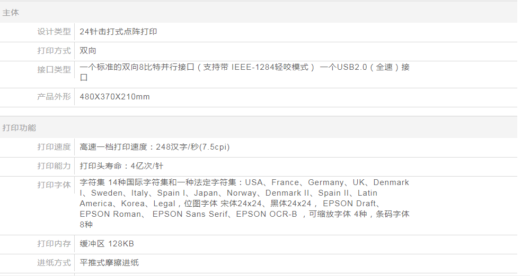Viewport: 530px width, 276px height.
Task: Click the 打印方式 row label
Action: pyautogui.click(x=54, y=51)
